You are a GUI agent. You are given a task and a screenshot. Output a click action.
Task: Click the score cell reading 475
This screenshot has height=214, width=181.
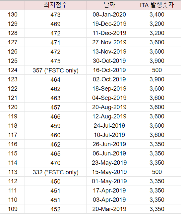tap(55, 61)
